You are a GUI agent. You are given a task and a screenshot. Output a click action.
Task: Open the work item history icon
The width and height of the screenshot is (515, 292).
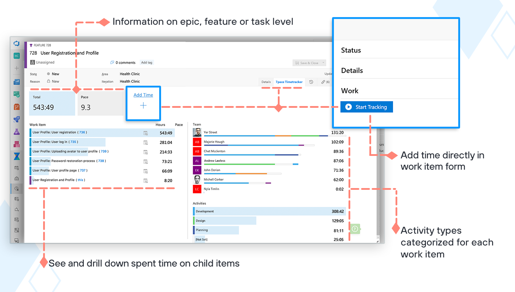[311, 82]
